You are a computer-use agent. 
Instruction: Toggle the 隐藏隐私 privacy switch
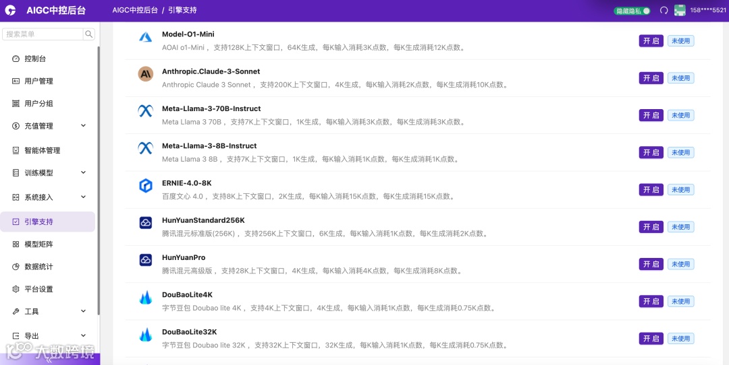(x=632, y=11)
